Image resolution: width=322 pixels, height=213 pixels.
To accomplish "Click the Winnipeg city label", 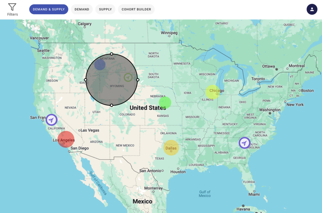I will coord(169,33).
